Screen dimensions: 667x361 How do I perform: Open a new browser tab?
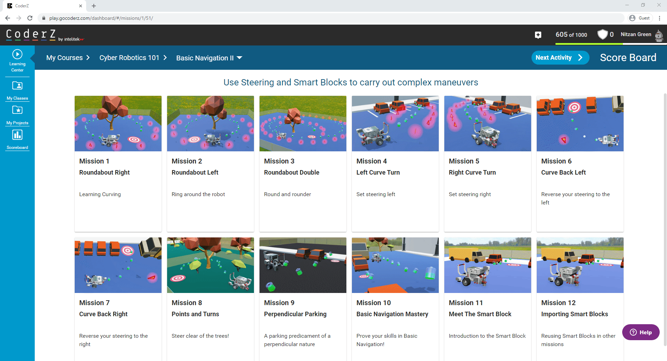(x=94, y=6)
